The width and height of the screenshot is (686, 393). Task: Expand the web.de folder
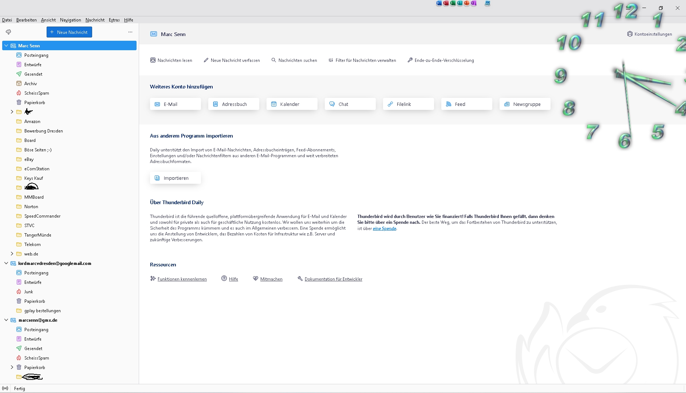pos(12,254)
